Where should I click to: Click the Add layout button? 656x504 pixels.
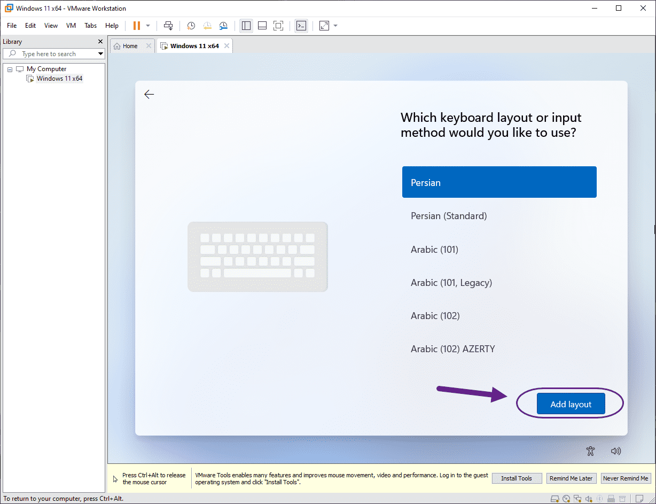coord(571,404)
